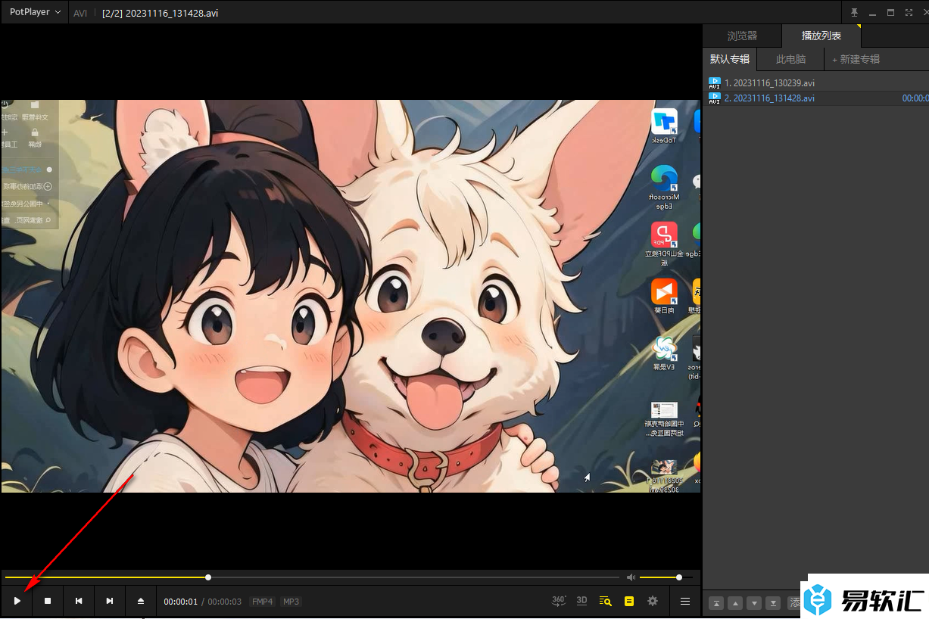The image size is (929, 619).
Task: Maximize the PotPlayer window
Action: pos(890,12)
